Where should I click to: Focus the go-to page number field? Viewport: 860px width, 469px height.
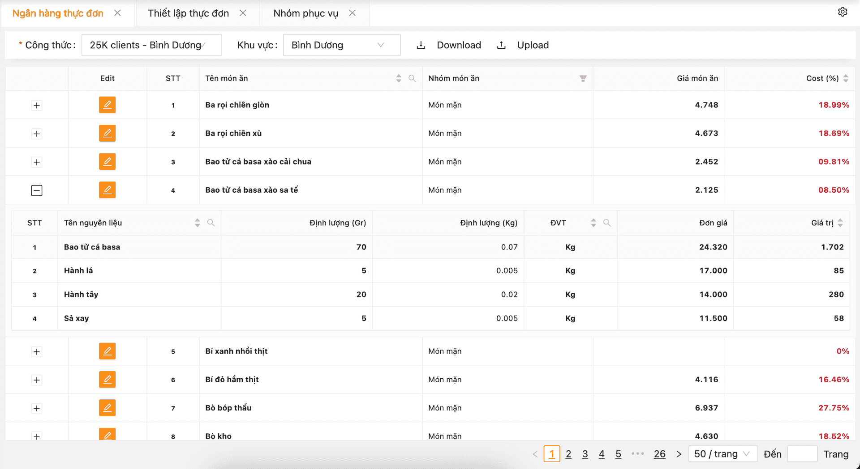tap(802, 454)
